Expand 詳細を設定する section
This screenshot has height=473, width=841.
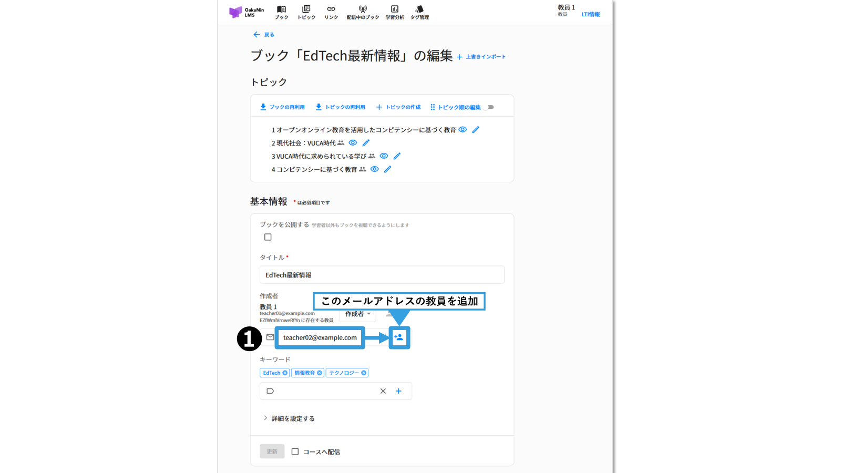click(292, 418)
